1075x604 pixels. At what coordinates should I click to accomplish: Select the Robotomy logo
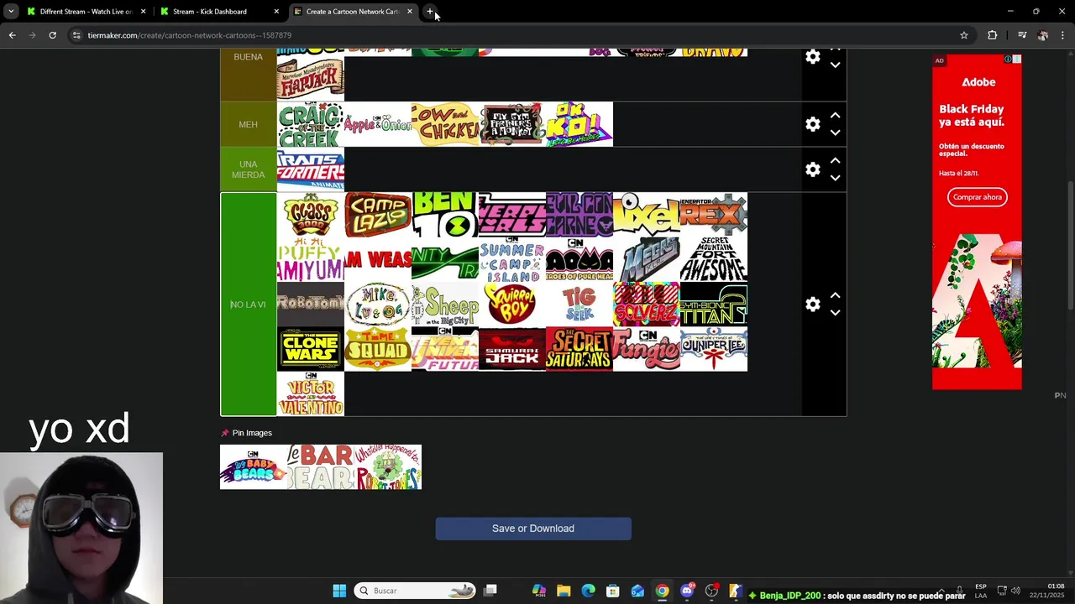click(x=311, y=304)
